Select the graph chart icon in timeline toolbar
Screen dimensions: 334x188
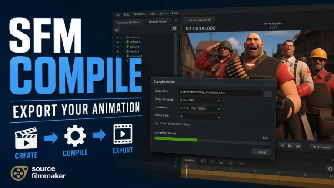pos(221,162)
